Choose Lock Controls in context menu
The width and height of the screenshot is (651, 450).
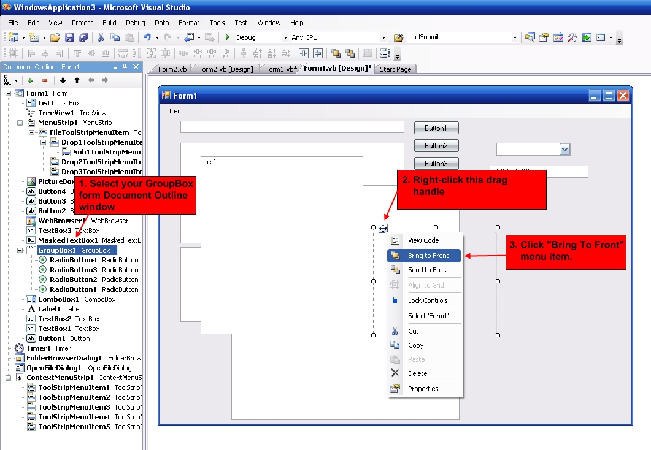pos(424,300)
